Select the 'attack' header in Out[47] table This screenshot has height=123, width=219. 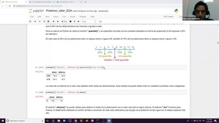click(x=54, y=72)
